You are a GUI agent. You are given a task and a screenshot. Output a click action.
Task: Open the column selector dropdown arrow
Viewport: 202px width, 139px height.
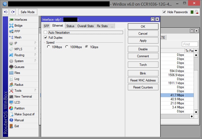coord(196,51)
